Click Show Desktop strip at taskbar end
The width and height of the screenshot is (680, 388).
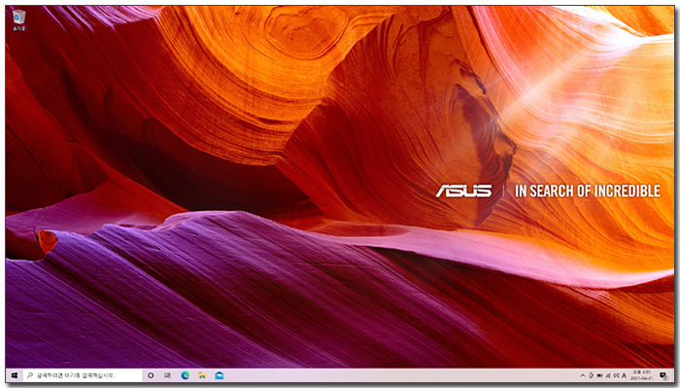point(673,375)
